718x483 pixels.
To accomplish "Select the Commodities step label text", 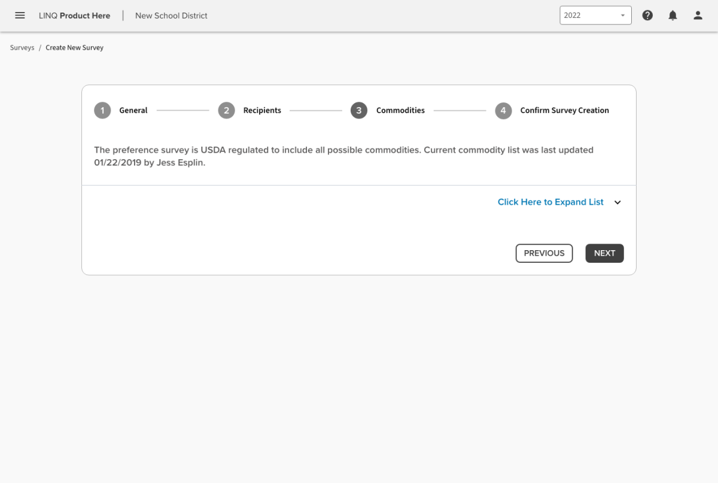I will click(x=400, y=111).
